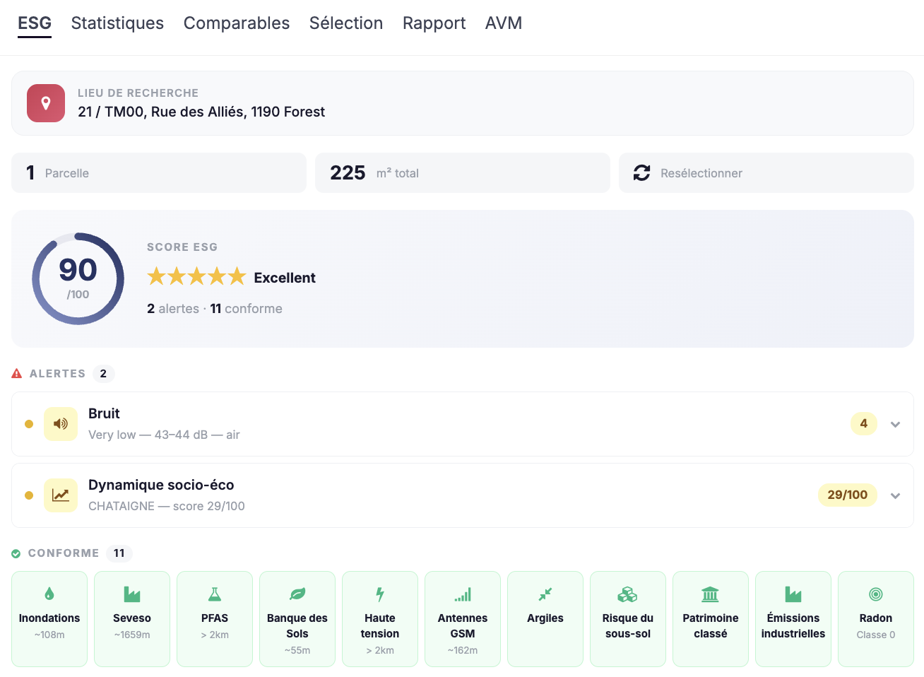Open the Rapport tab
This screenshot has height=677, width=924.
pyautogui.click(x=434, y=23)
